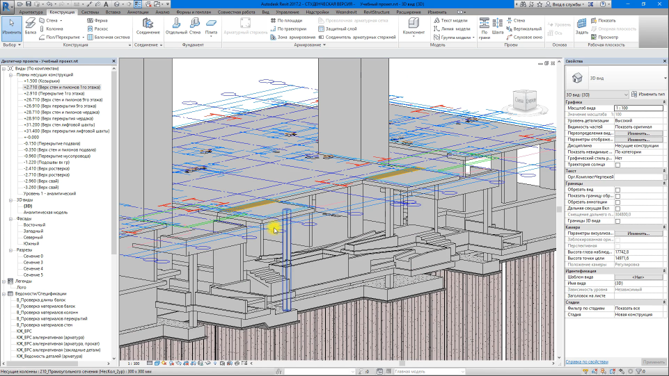Click the Шахта (Shaft) opening tool
Viewport: 669px width, 376px height.
click(x=497, y=26)
